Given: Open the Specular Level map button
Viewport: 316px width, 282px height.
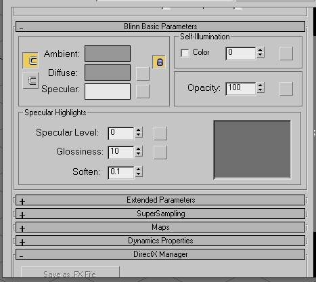Looking at the screenshot, I should [x=160, y=134].
